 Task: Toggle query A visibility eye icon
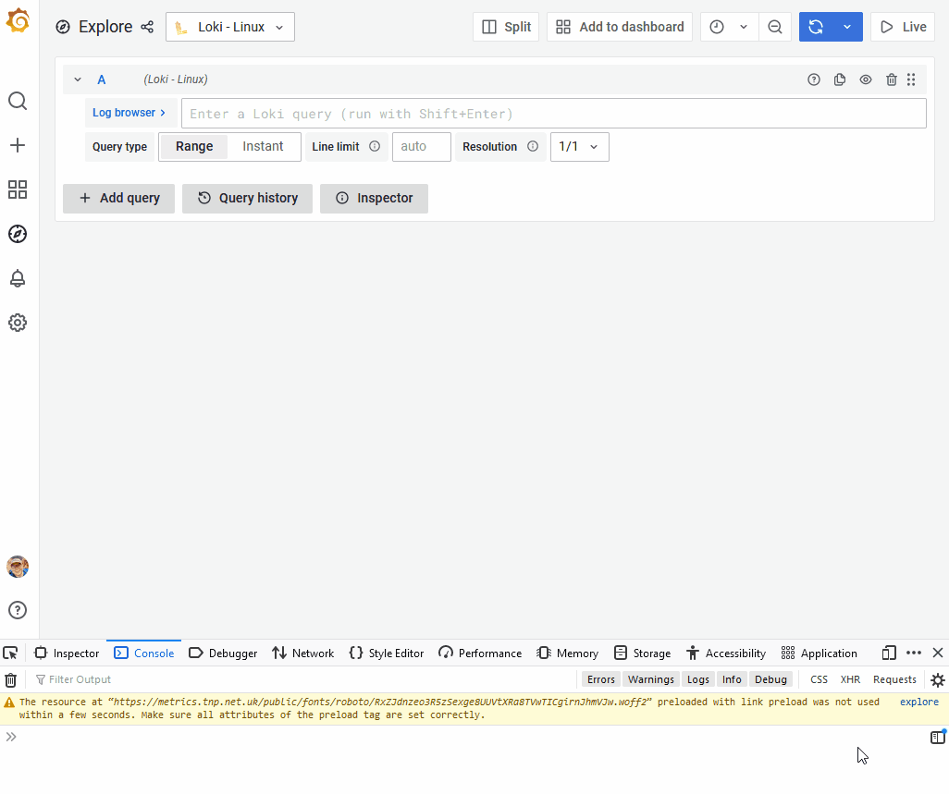pyautogui.click(x=866, y=79)
